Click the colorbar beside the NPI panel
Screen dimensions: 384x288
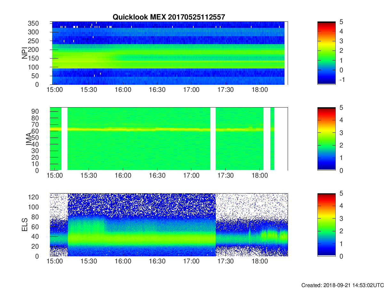326,53
